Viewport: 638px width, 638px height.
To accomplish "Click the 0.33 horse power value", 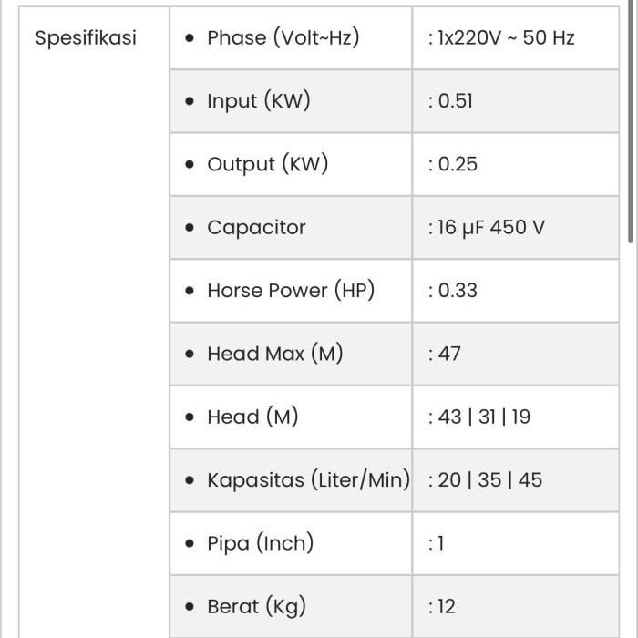I will click(x=453, y=291).
